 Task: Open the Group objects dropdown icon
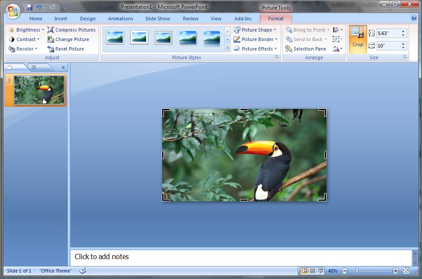(x=338, y=39)
